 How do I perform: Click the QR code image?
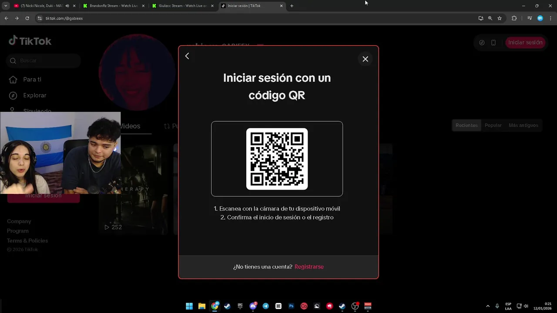click(277, 159)
